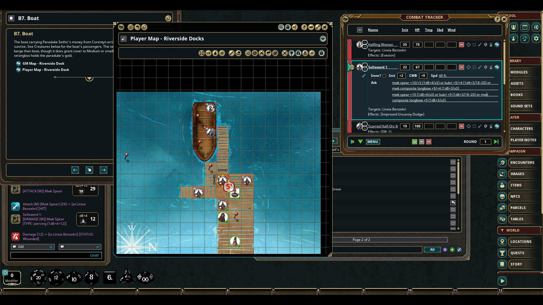Select CHARACTERS in the Player sidebar section
The height and width of the screenshot is (305, 543).
coord(523,128)
